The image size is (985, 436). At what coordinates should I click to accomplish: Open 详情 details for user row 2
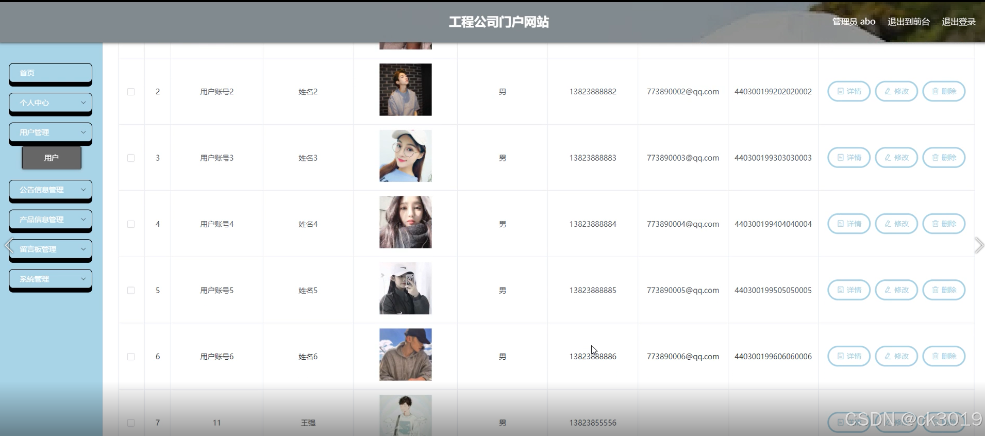pyautogui.click(x=848, y=91)
